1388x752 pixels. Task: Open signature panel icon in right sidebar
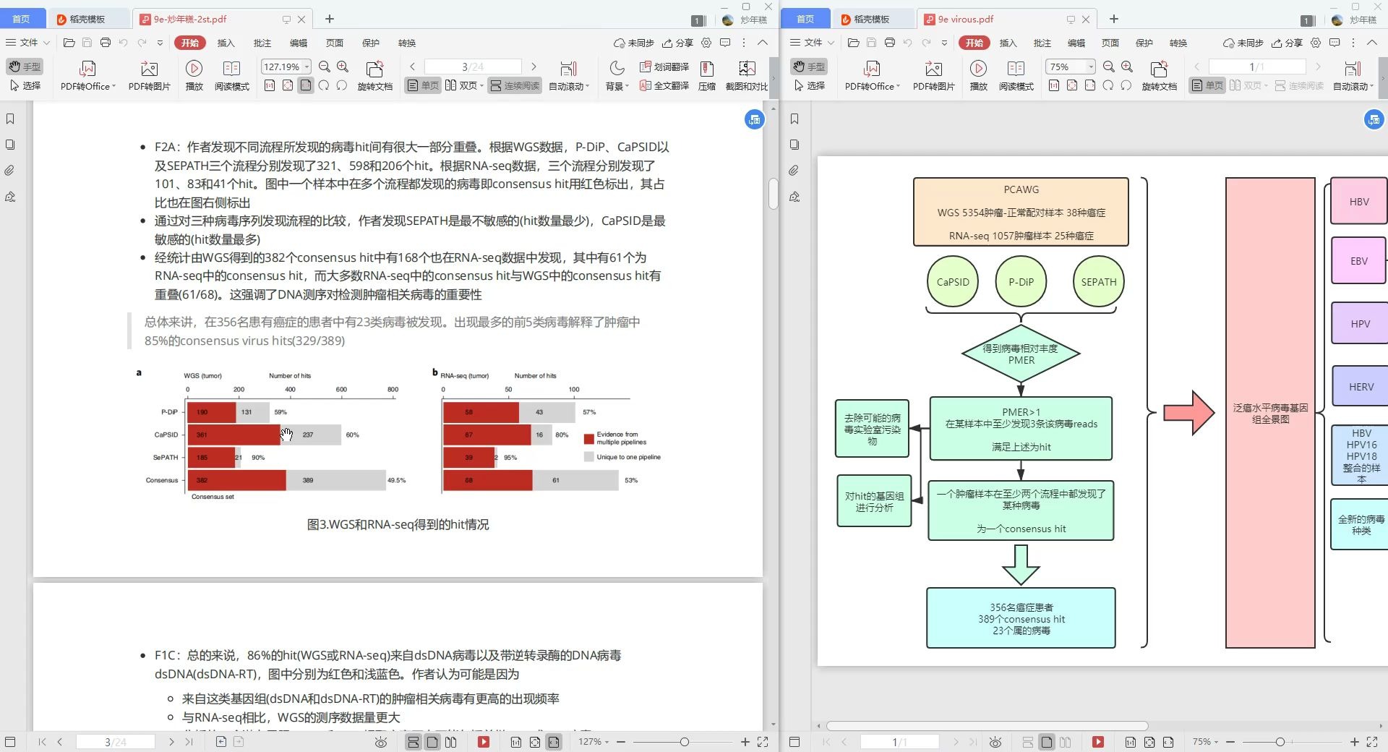794,197
